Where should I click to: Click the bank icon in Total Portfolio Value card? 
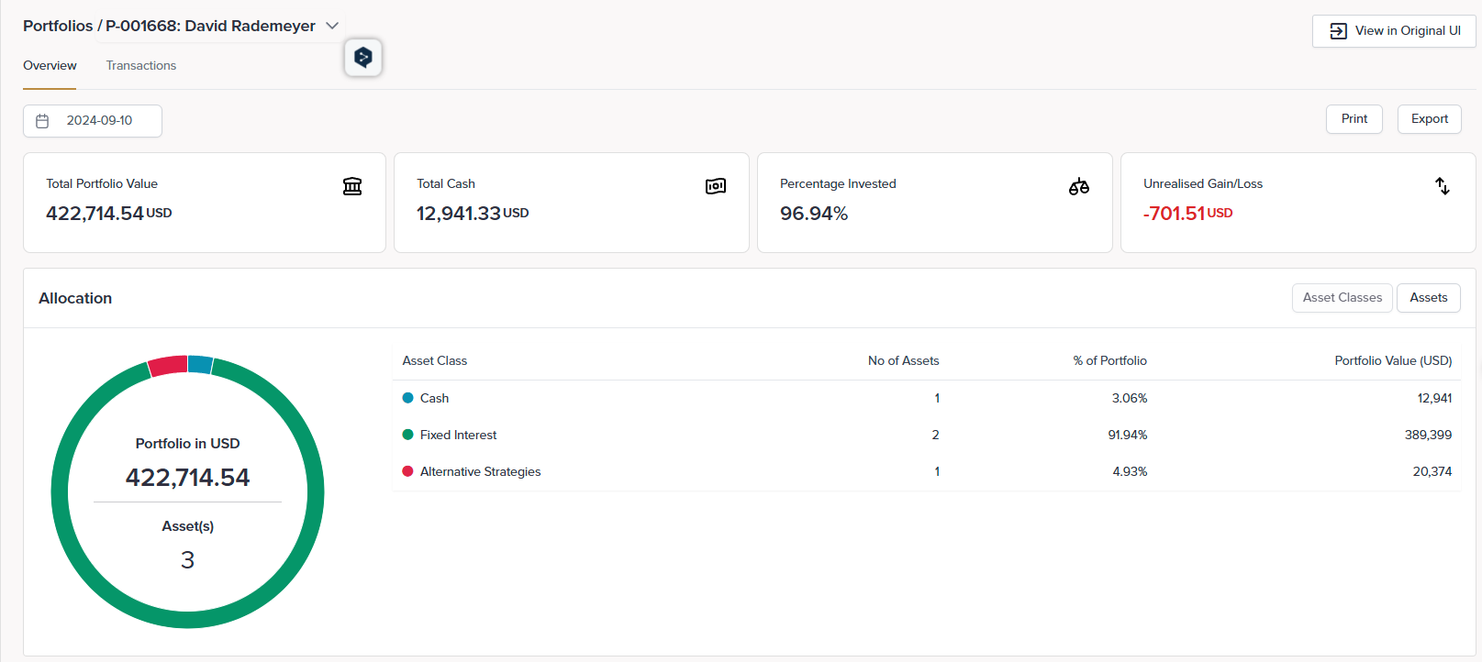(352, 186)
